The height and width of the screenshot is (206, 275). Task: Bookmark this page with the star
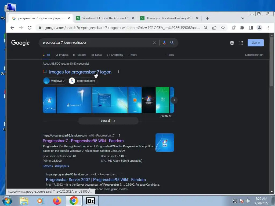coord(223,28)
